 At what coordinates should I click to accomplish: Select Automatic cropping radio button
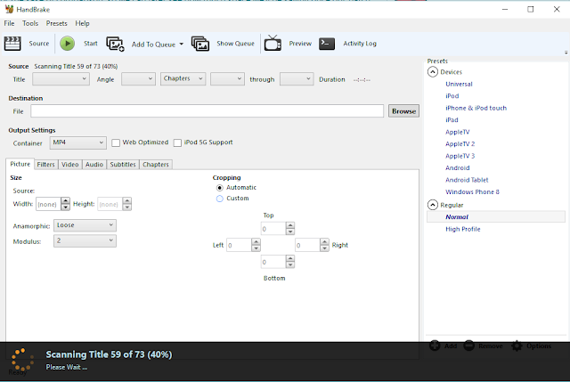220,188
